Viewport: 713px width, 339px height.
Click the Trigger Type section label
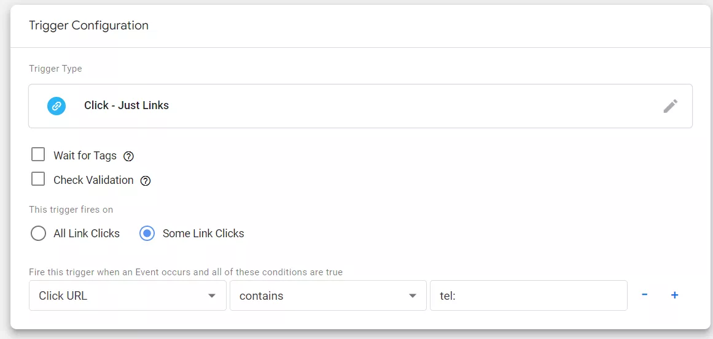pos(55,69)
